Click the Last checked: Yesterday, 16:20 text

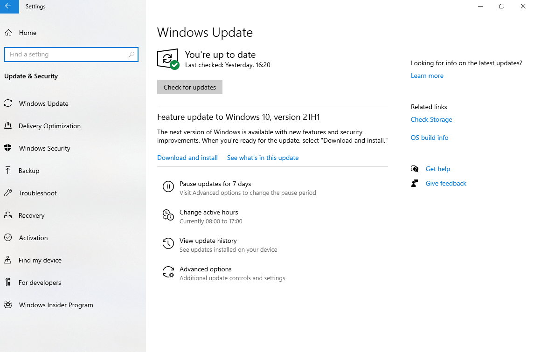228,65
